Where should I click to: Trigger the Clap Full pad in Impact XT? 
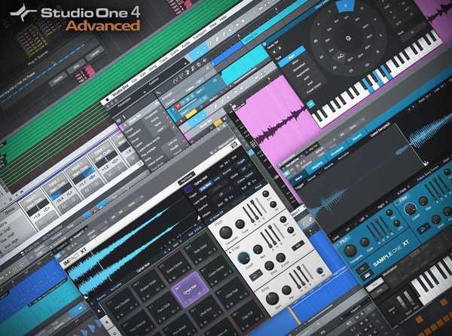(247, 316)
